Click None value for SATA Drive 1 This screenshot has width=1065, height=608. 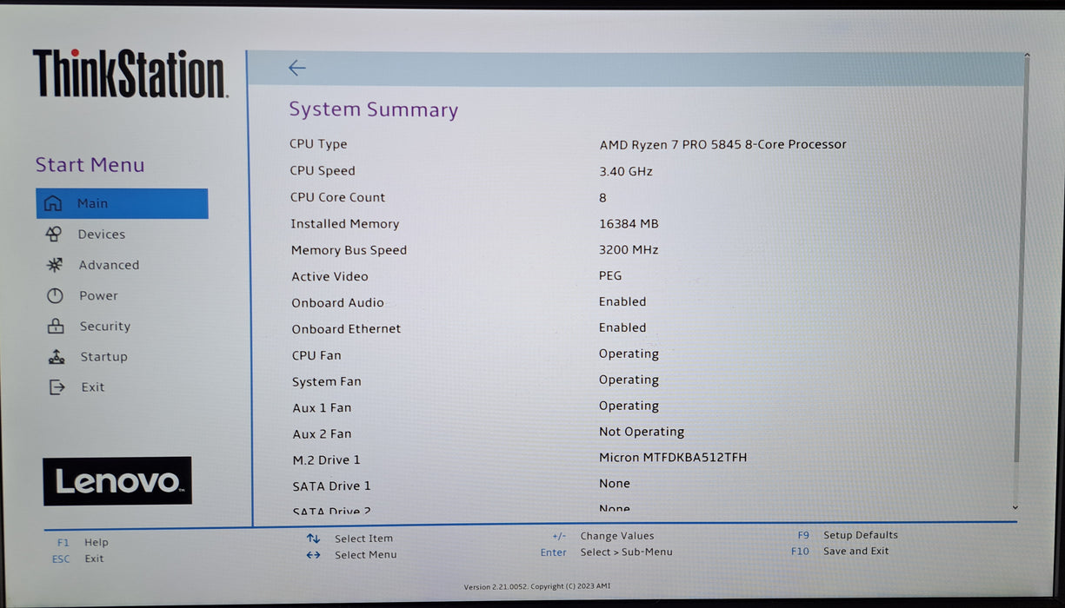pyautogui.click(x=615, y=484)
